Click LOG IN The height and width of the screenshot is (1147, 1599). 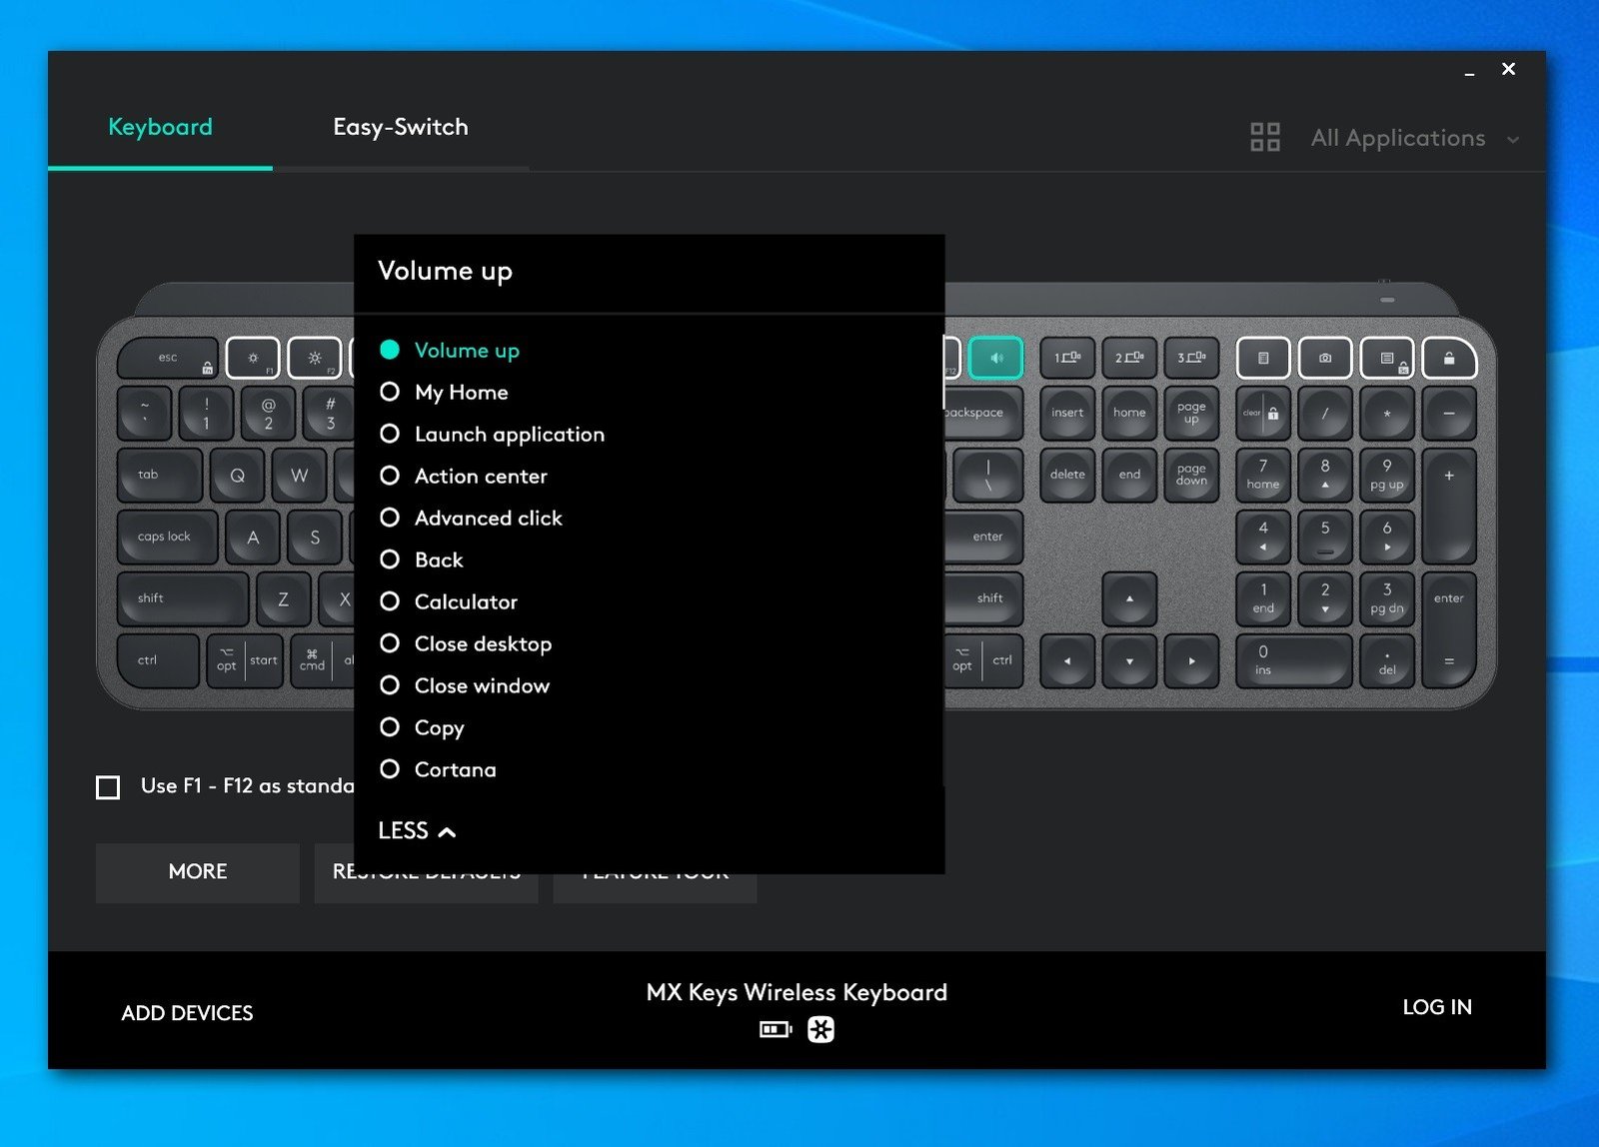tap(1437, 1007)
